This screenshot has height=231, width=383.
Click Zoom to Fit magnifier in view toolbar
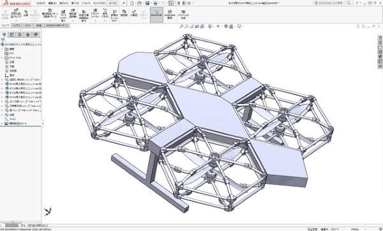click(181, 26)
